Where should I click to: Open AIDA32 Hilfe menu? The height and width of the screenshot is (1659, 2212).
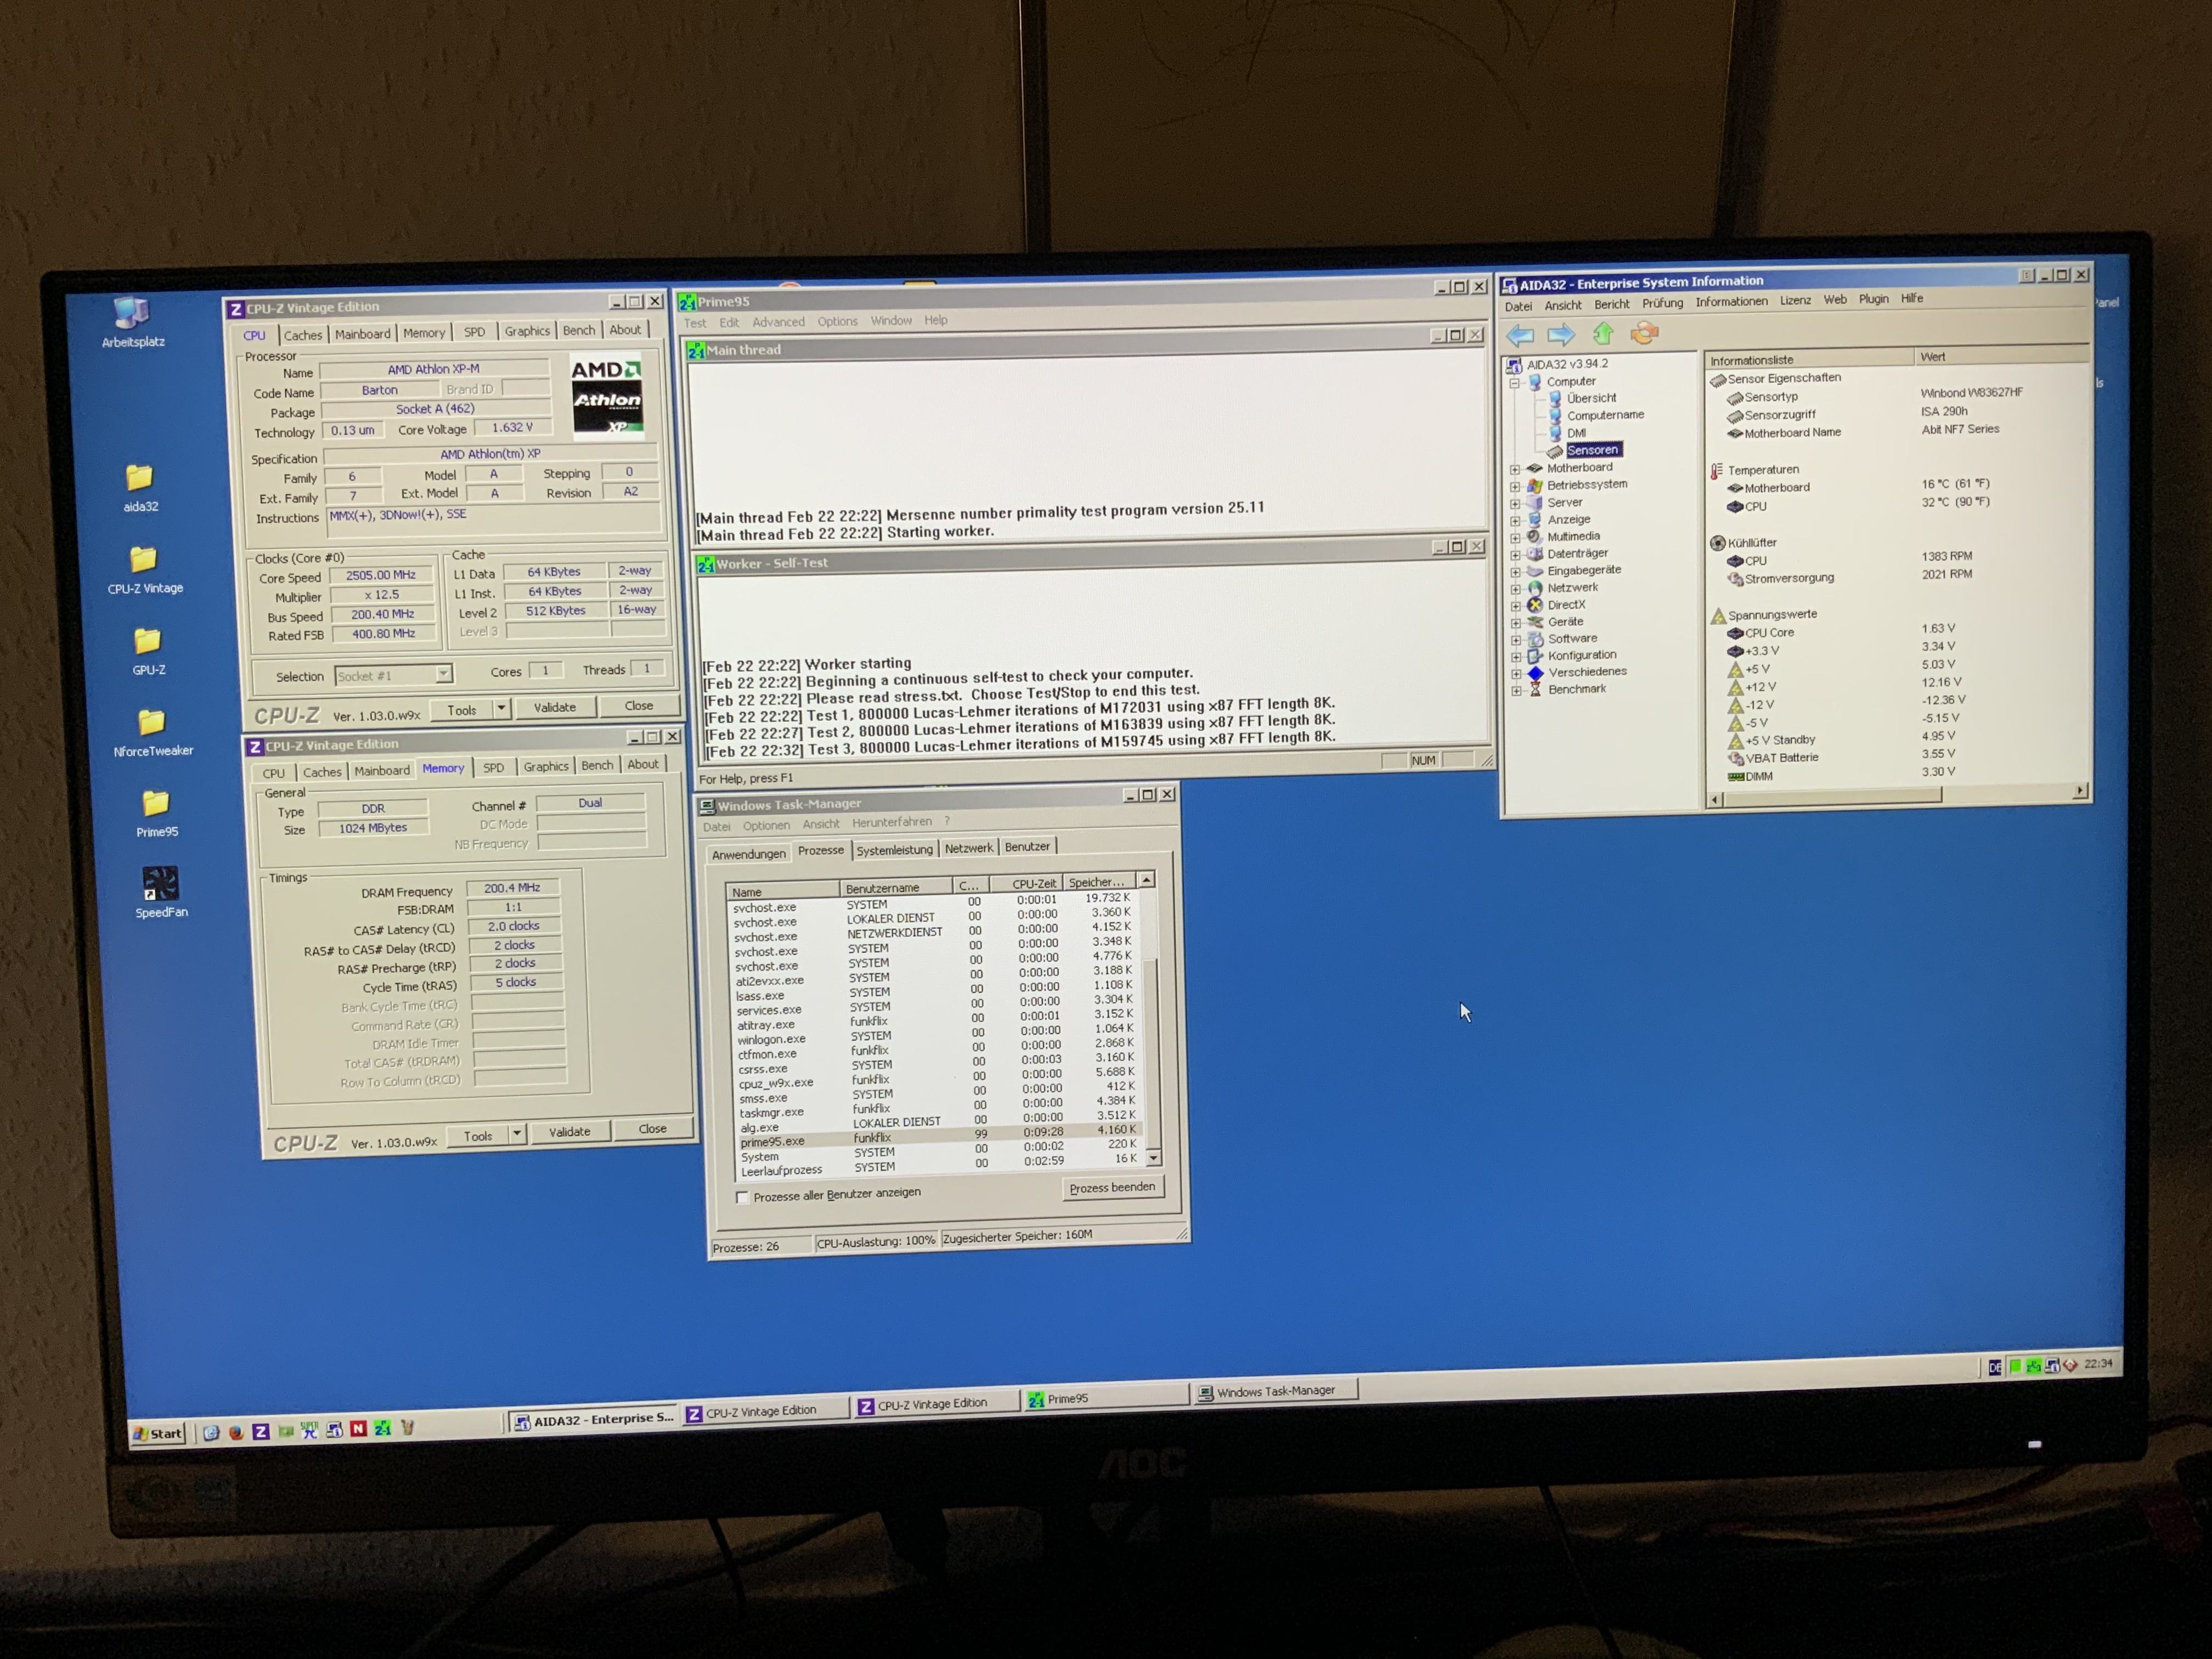pyautogui.click(x=1911, y=298)
